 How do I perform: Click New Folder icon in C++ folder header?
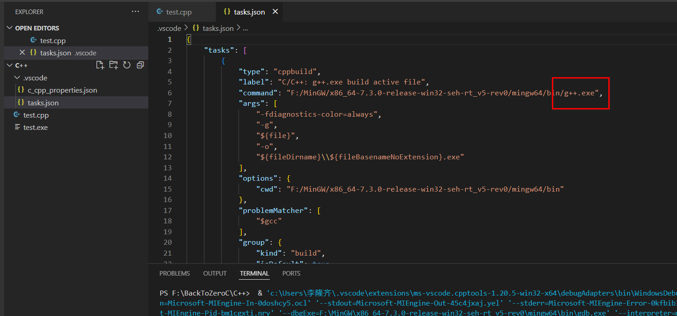click(114, 65)
